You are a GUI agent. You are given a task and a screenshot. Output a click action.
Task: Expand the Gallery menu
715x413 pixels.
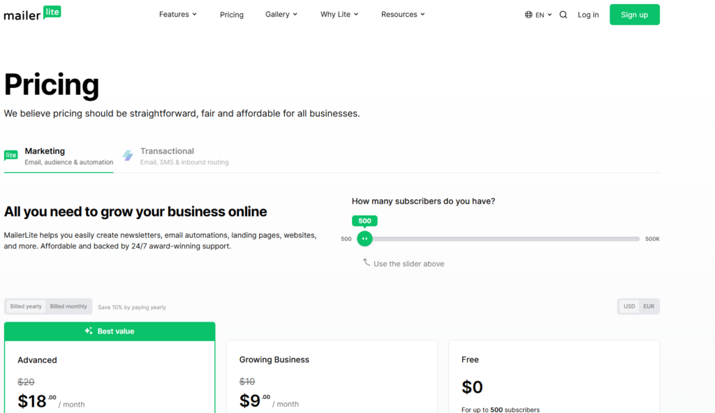281,14
